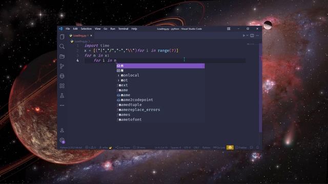The height and width of the screenshot is (184, 328).
Task: Run Python file with play button
Action: (244, 35)
